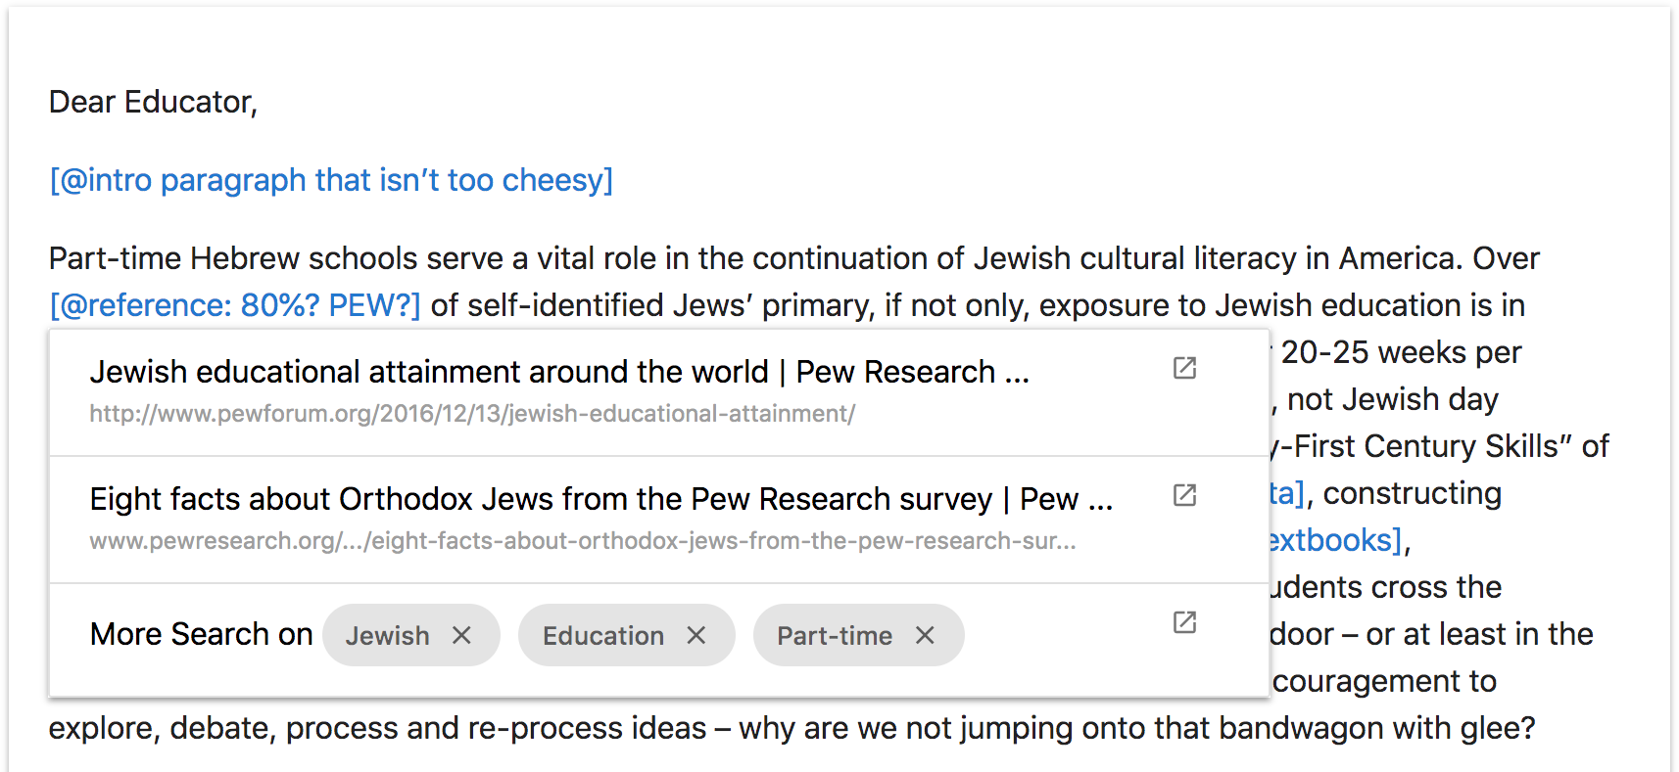1679x772 pixels.
Task: Click the @reference 80% PEW placeholder
Action: click(235, 305)
